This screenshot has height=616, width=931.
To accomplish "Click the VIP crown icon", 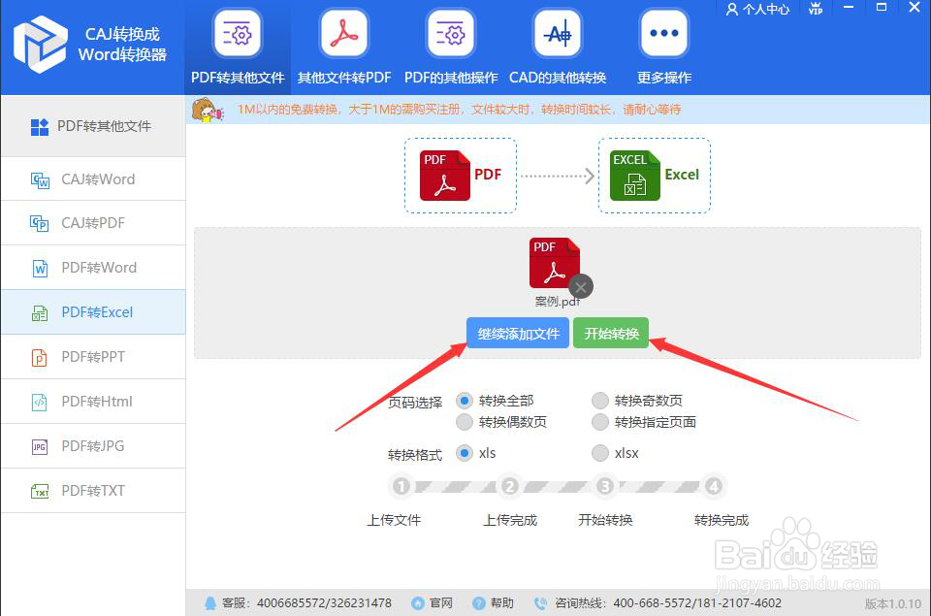I will tap(816, 9).
